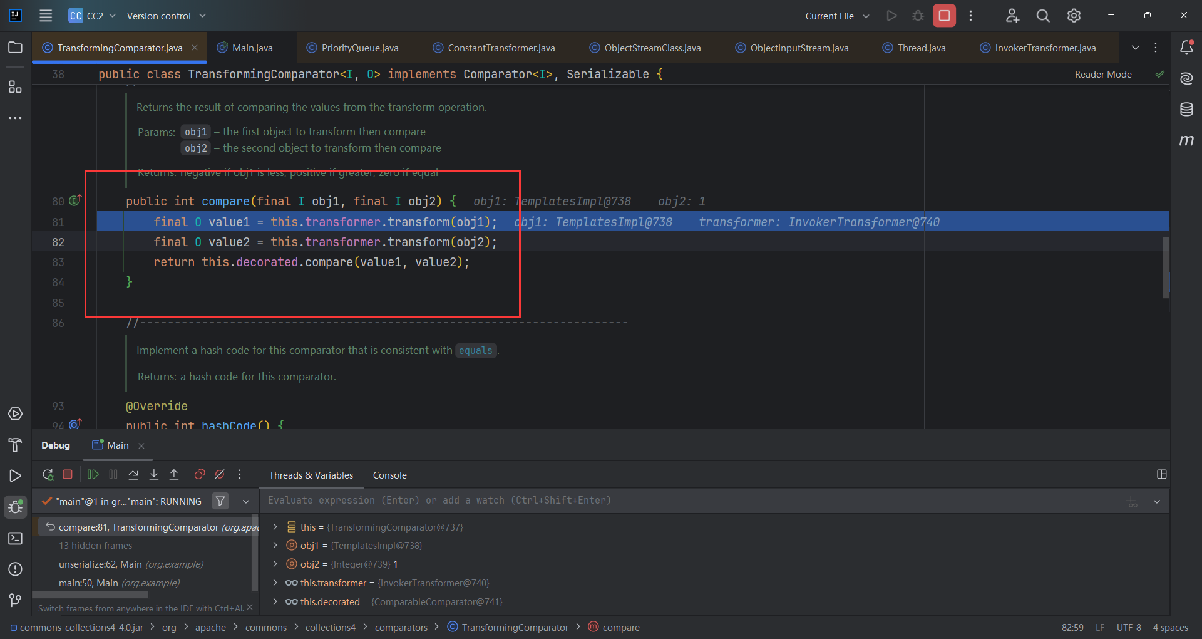This screenshot has width=1202, height=639.
Task: Pause program execution
Action: tap(113, 475)
